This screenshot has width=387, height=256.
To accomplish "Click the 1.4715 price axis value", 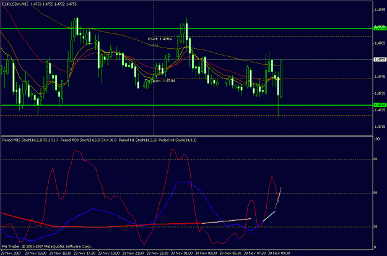I will coord(380,127).
